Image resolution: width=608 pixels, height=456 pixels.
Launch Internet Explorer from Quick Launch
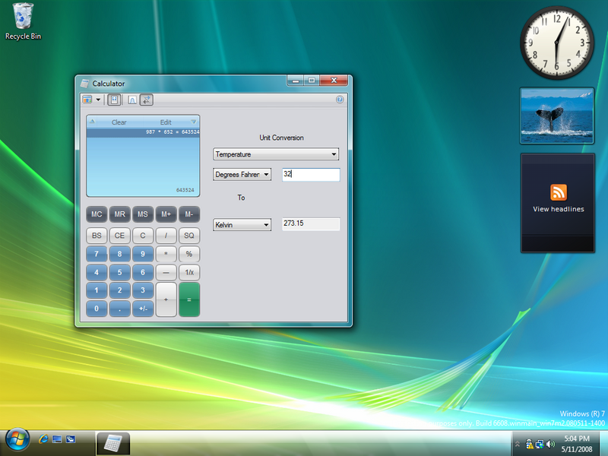pos(43,440)
